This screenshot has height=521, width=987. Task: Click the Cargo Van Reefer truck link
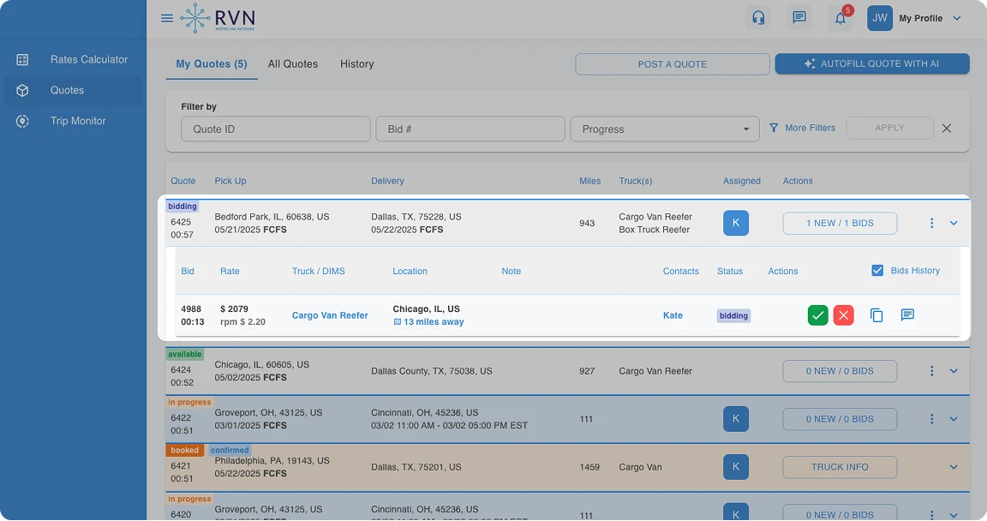tap(330, 315)
